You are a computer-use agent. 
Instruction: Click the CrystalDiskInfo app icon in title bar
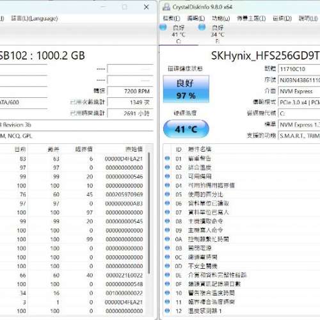166,7
